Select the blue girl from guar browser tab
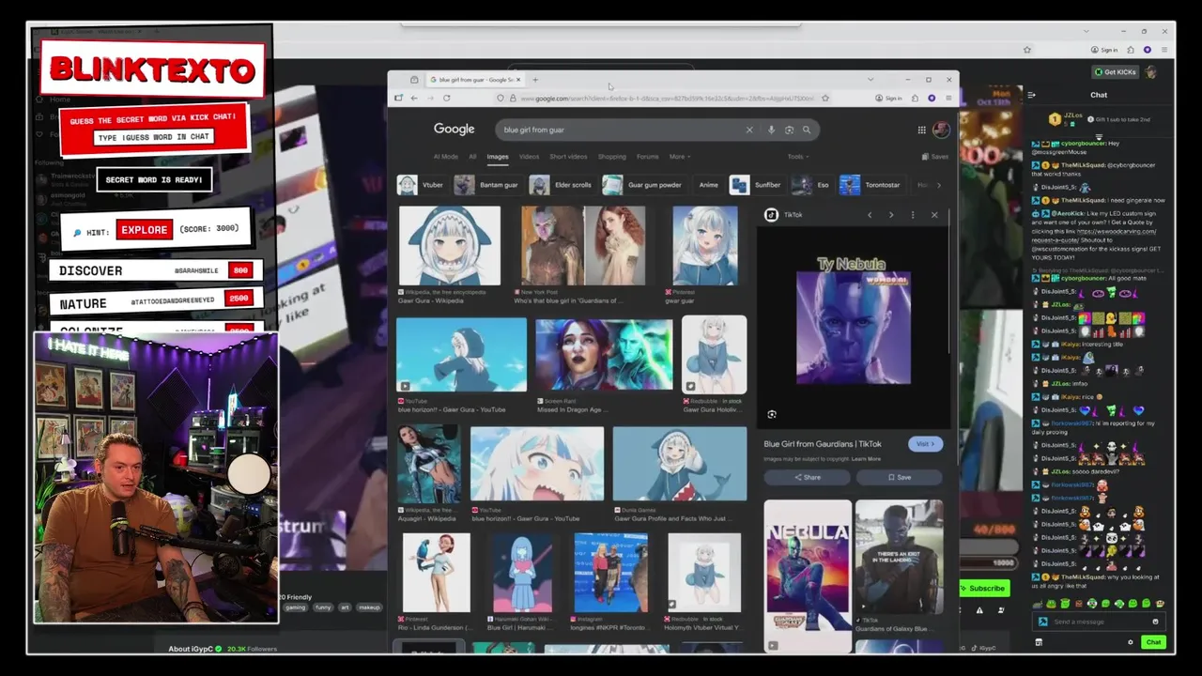The width and height of the screenshot is (1202, 676). 475,80
